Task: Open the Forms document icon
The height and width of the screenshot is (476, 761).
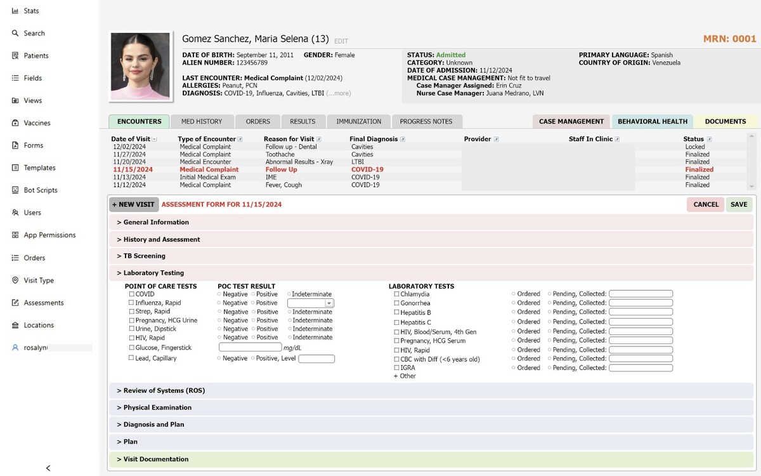Action: click(x=15, y=145)
